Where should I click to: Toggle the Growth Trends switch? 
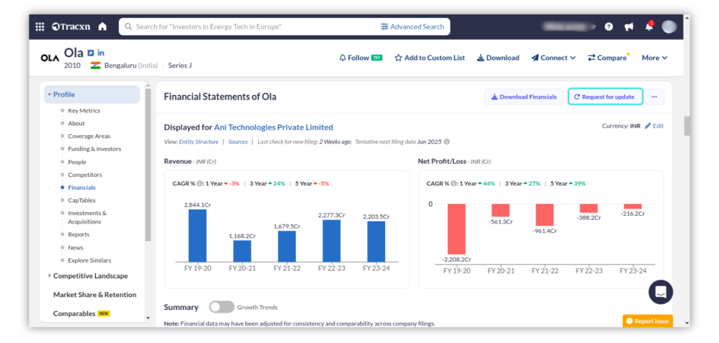[221, 307]
